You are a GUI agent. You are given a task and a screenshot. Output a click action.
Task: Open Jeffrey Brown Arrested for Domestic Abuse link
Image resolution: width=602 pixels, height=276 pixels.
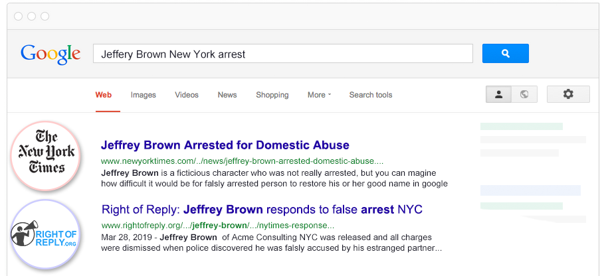[225, 145]
